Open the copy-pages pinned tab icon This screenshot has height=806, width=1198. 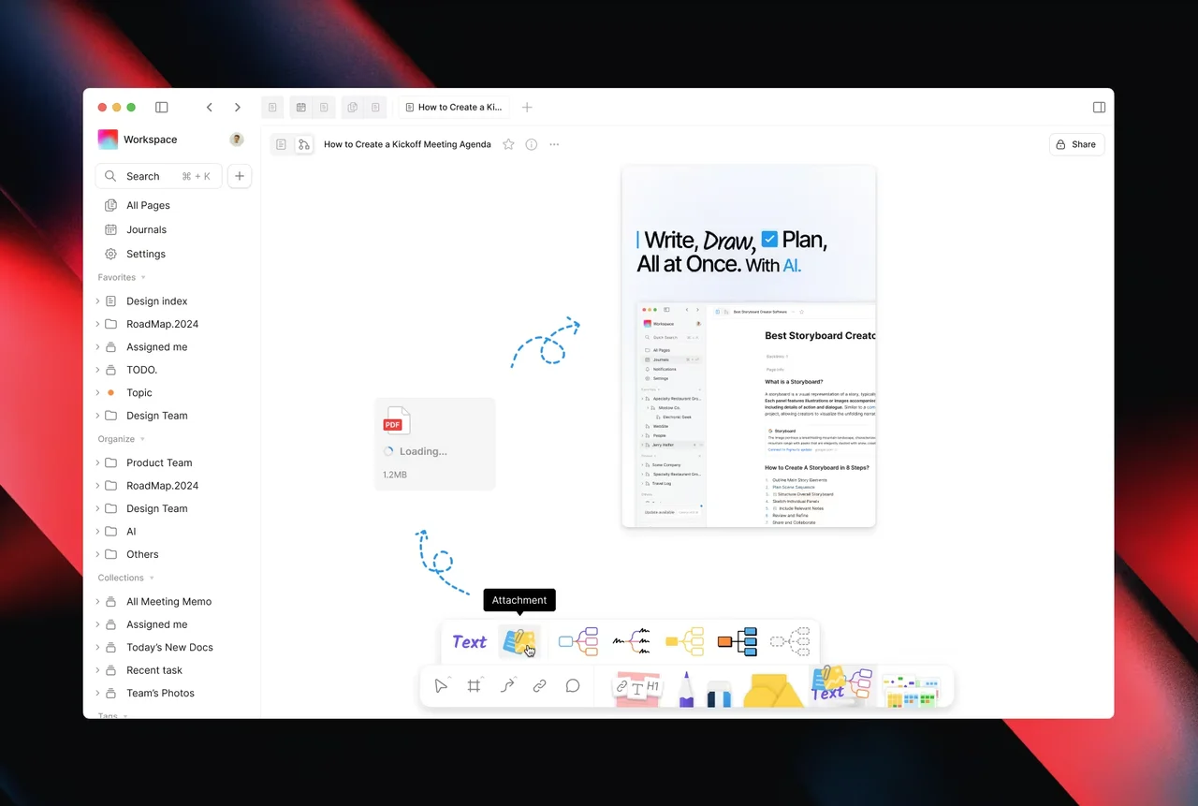[353, 108]
